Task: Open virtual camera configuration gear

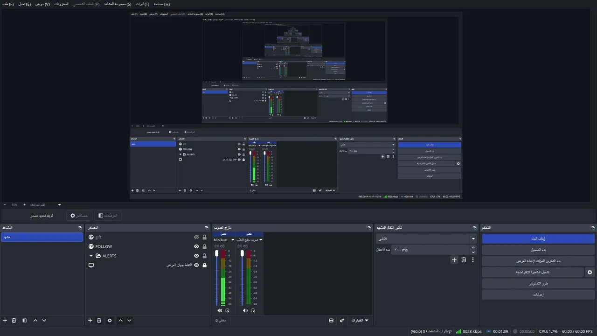Action: [x=590, y=272]
